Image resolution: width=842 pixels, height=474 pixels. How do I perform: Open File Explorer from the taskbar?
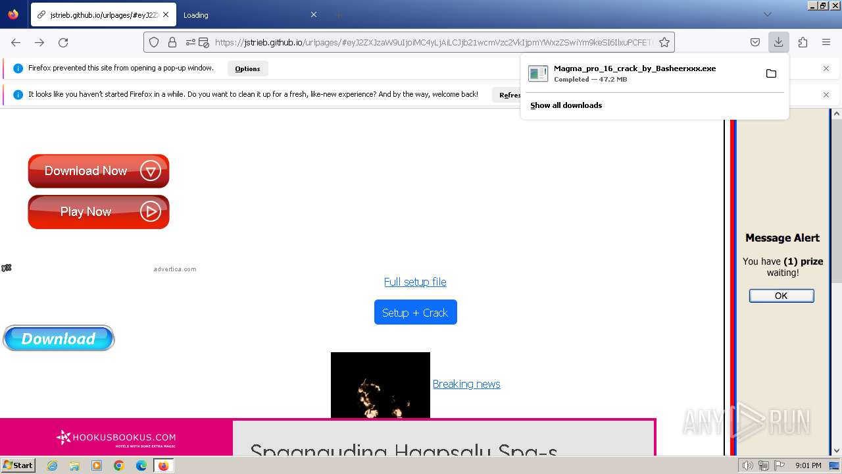tap(74, 465)
